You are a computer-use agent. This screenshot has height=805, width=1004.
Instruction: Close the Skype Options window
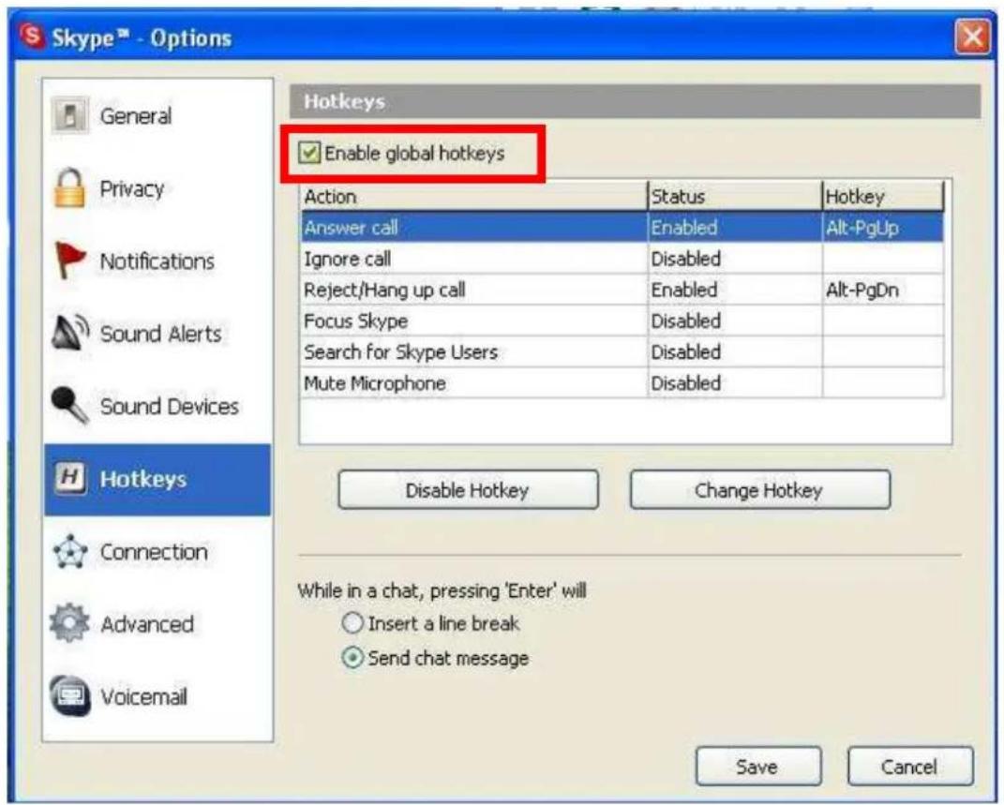coord(972,37)
